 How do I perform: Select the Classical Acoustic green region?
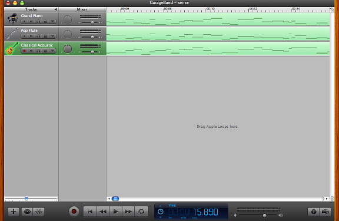[x=218, y=48]
